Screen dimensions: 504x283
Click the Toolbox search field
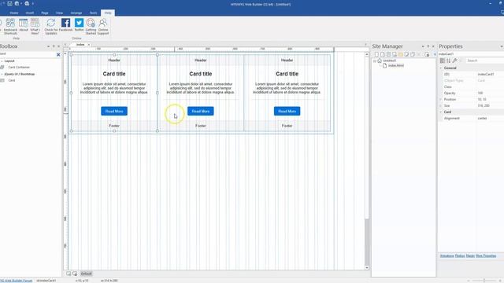[28, 54]
